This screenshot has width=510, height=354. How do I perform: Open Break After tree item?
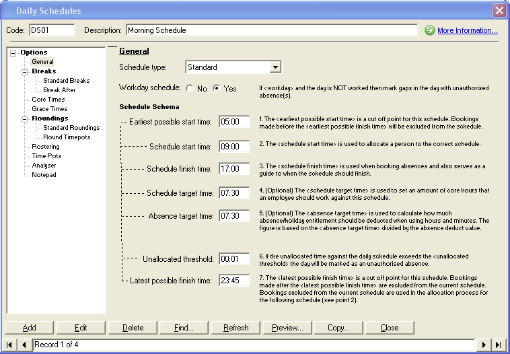59,90
